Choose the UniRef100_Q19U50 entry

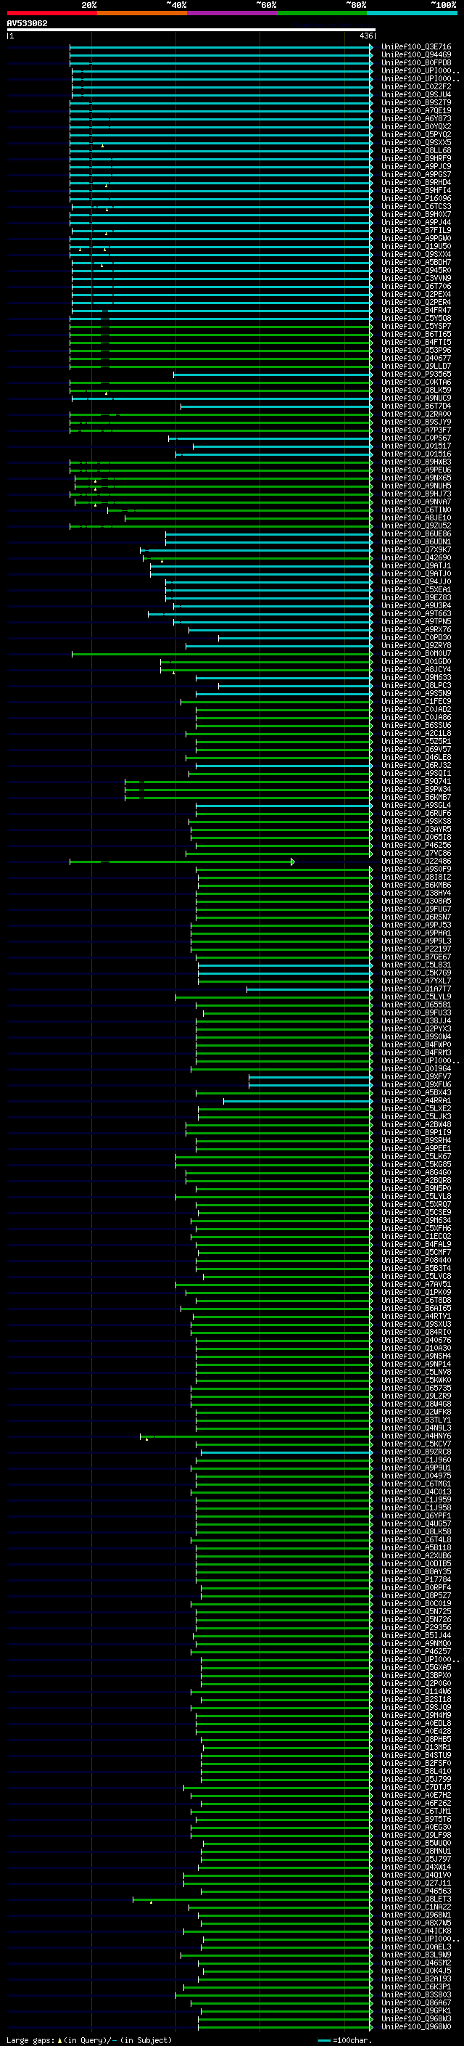416,246
